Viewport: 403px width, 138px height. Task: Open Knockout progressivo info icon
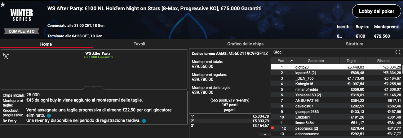tap(49, 115)
